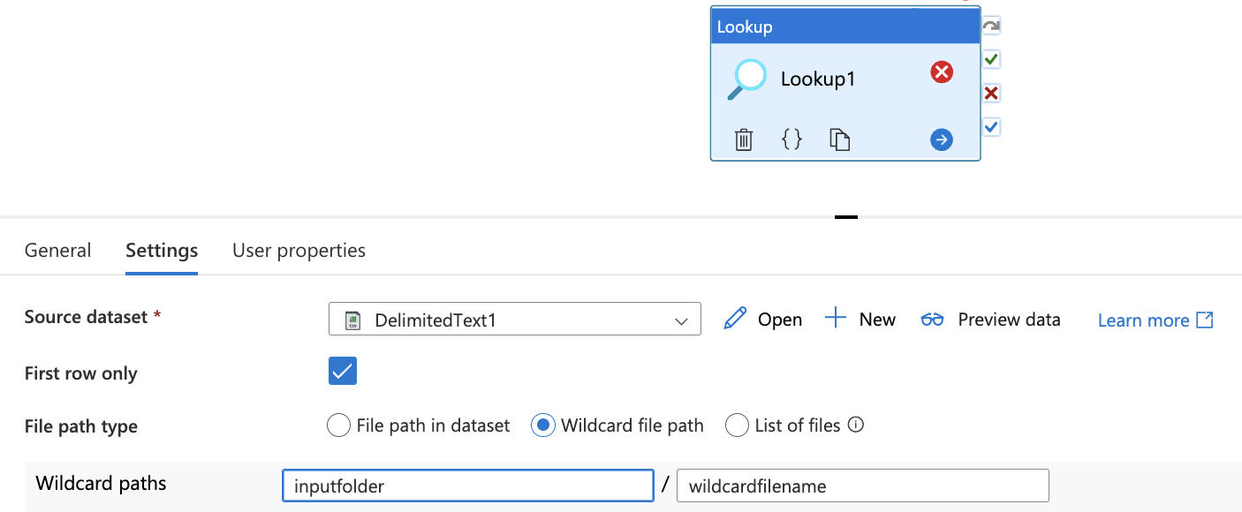Click the blue arrow on Lookup1 activity
The width and height of the screenshot is (1242, 512).
[942, 139]
